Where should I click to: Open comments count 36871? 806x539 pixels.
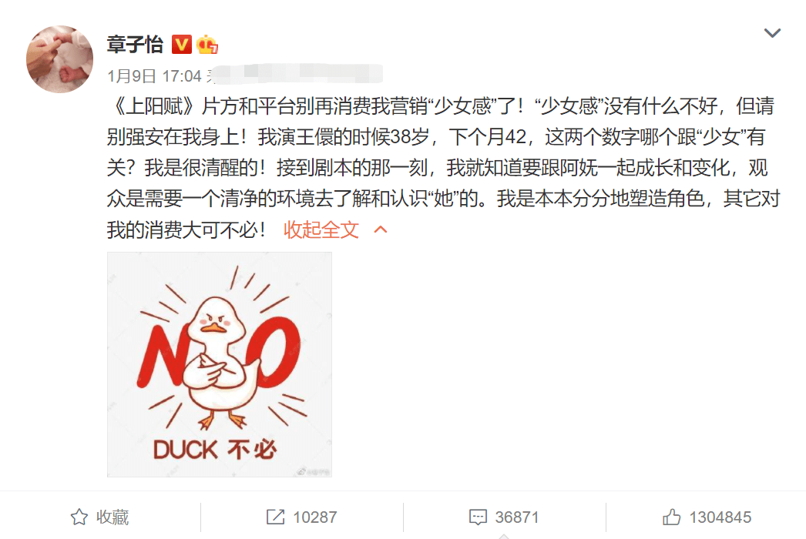click(x=516, y=517)
